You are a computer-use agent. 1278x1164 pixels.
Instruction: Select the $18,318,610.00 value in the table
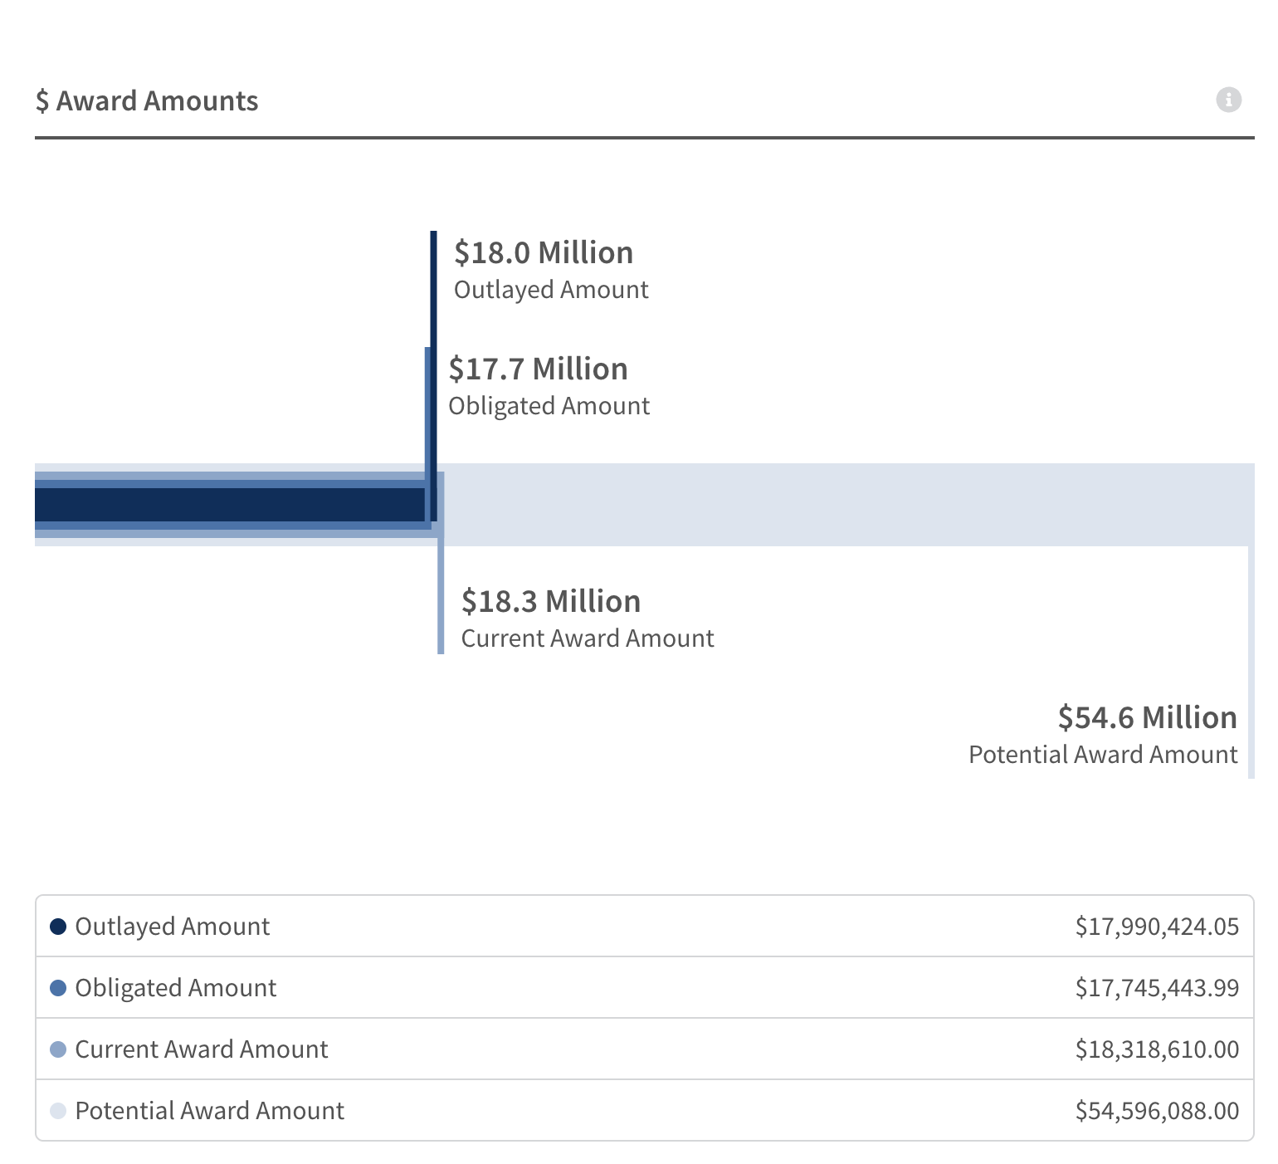point(1157,1049)
